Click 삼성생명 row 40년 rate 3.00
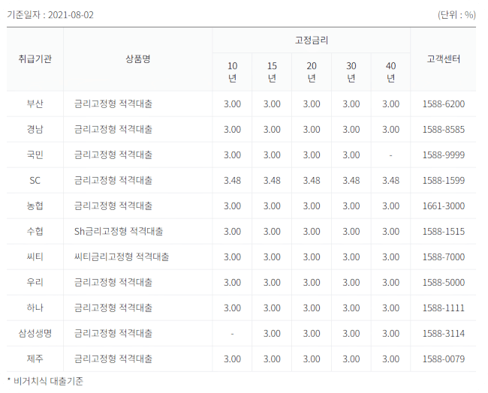 390,333
